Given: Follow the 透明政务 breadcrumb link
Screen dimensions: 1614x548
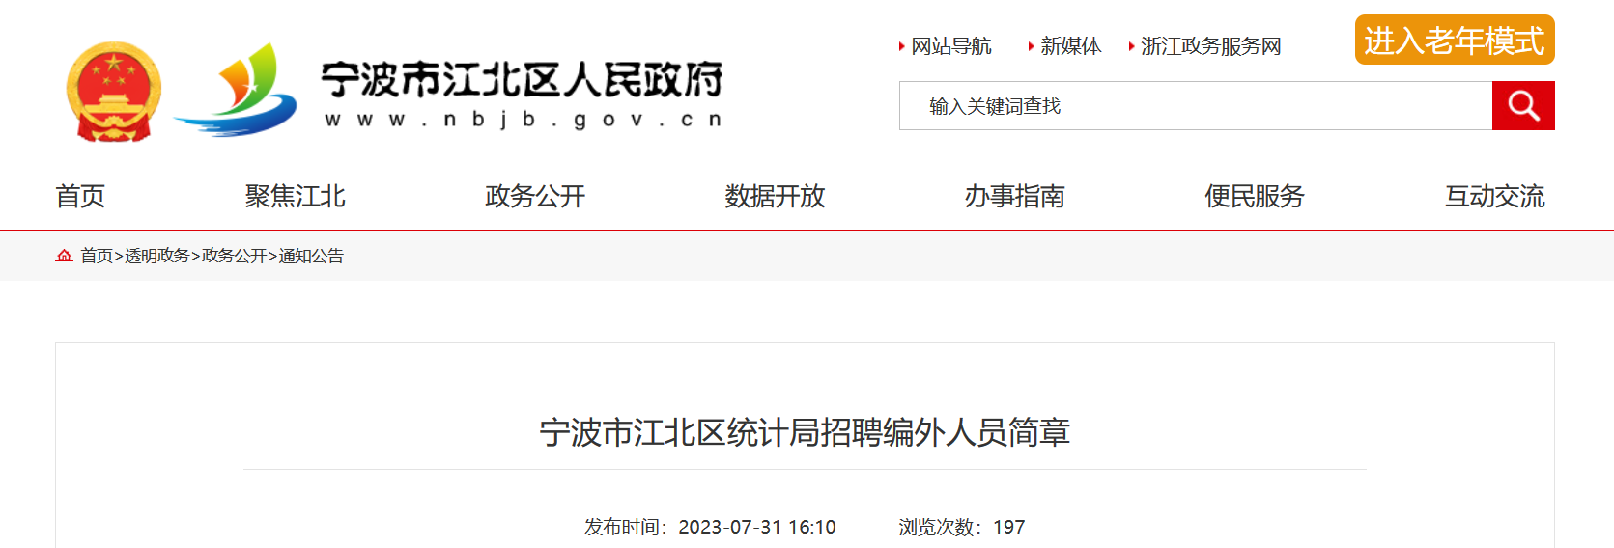Looking at the screenshot, I should (156, 256).
